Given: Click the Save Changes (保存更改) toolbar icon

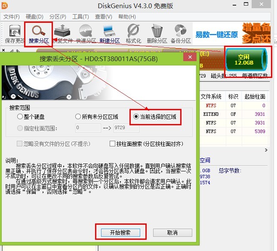Looking at the screenshot, I should click(x=15, y=34).
